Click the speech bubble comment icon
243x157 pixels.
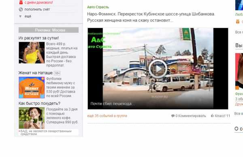[173, 116]
